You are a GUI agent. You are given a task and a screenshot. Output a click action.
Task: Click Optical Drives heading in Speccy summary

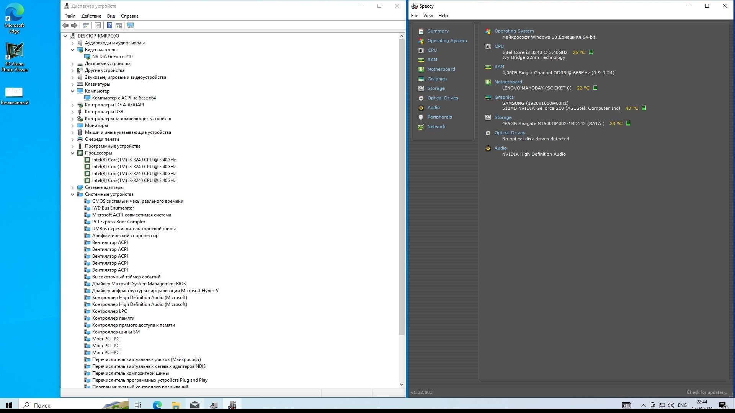[510, 133]
